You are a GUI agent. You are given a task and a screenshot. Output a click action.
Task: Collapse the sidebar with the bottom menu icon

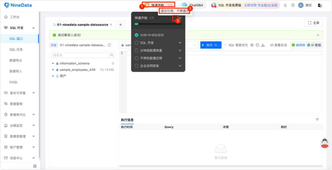point(35,166)
